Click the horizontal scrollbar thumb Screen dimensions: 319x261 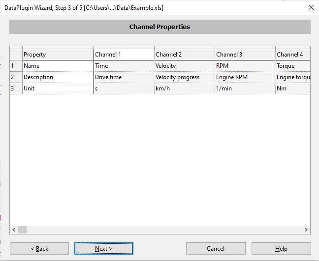tap(23, 230)
